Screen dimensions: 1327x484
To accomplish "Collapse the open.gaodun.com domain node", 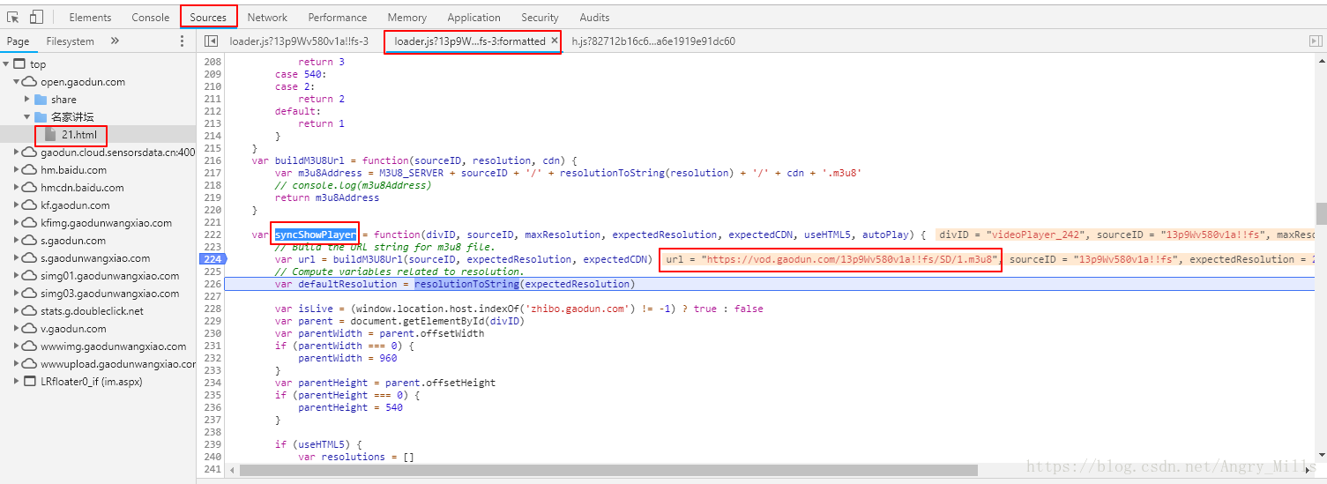I will pyautogui.click(x=17, y=82).
